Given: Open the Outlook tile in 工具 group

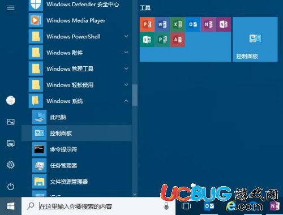Looking at the screenshot, I should click(x=193, y=24).
